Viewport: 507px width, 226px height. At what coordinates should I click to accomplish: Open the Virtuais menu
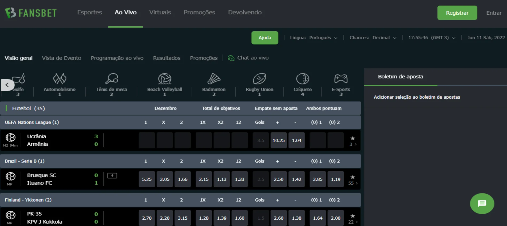(x=160, y=12)
